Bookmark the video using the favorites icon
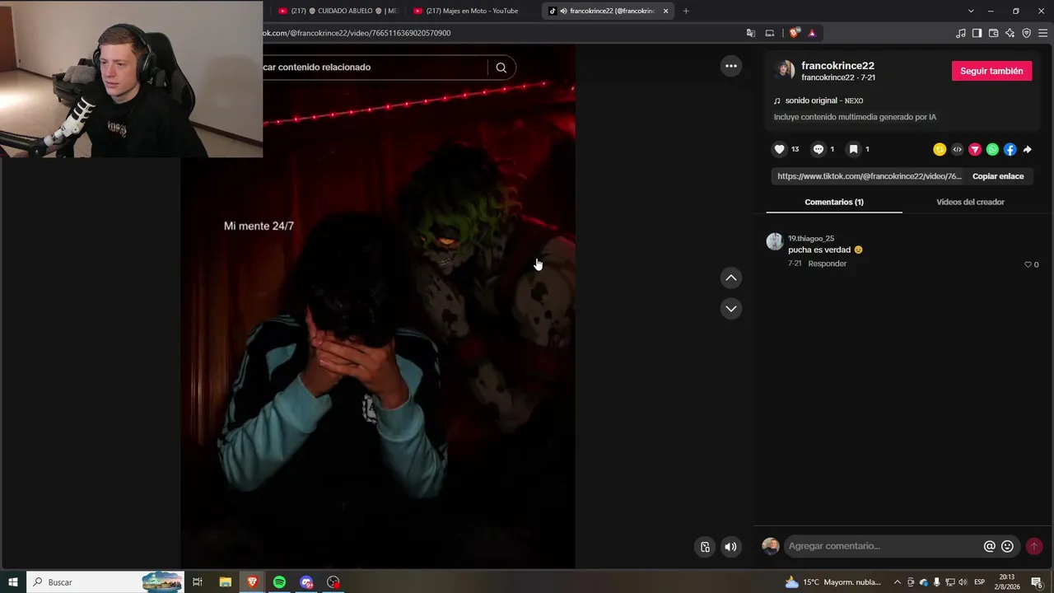This screenshot has width=1054, height=593. coord(853,149)
